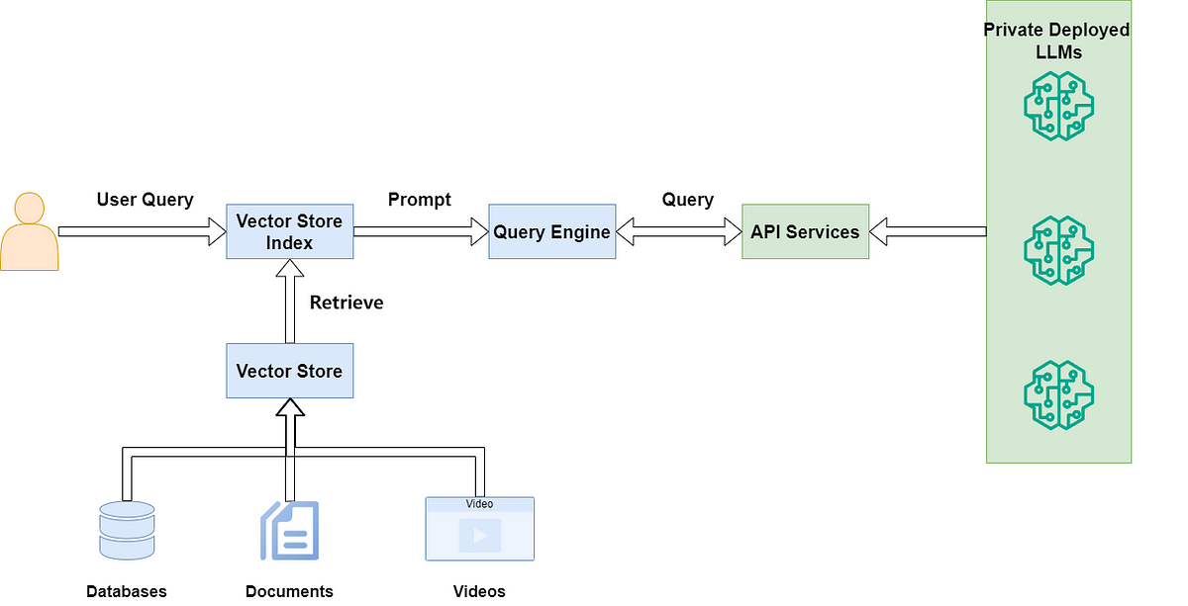Image resolution: width=1188 pixels, height=606 pixels.
Task: Click the Vector Store Index box
Action: [x=289, y=232]
